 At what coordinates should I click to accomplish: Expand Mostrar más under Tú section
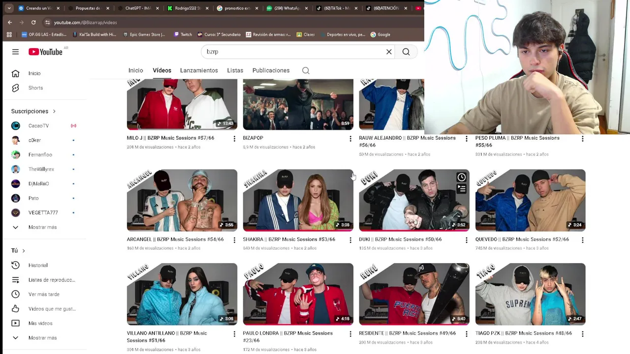(x=34, y=338)
